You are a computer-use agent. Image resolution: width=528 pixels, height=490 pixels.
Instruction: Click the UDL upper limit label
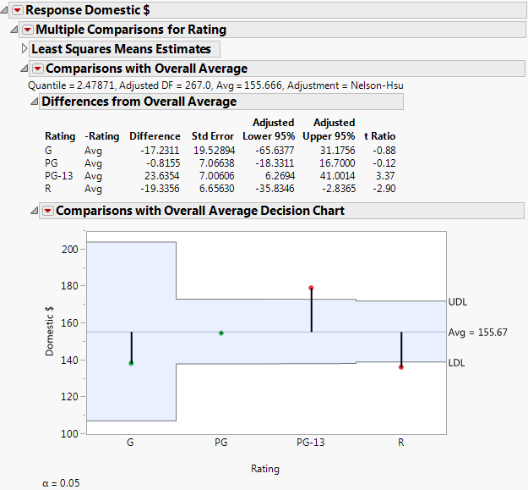tap(457, 301)
